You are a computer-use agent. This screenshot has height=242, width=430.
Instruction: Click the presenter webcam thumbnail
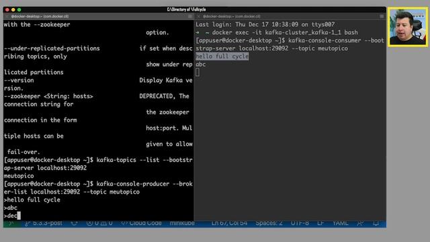(408, 27)
